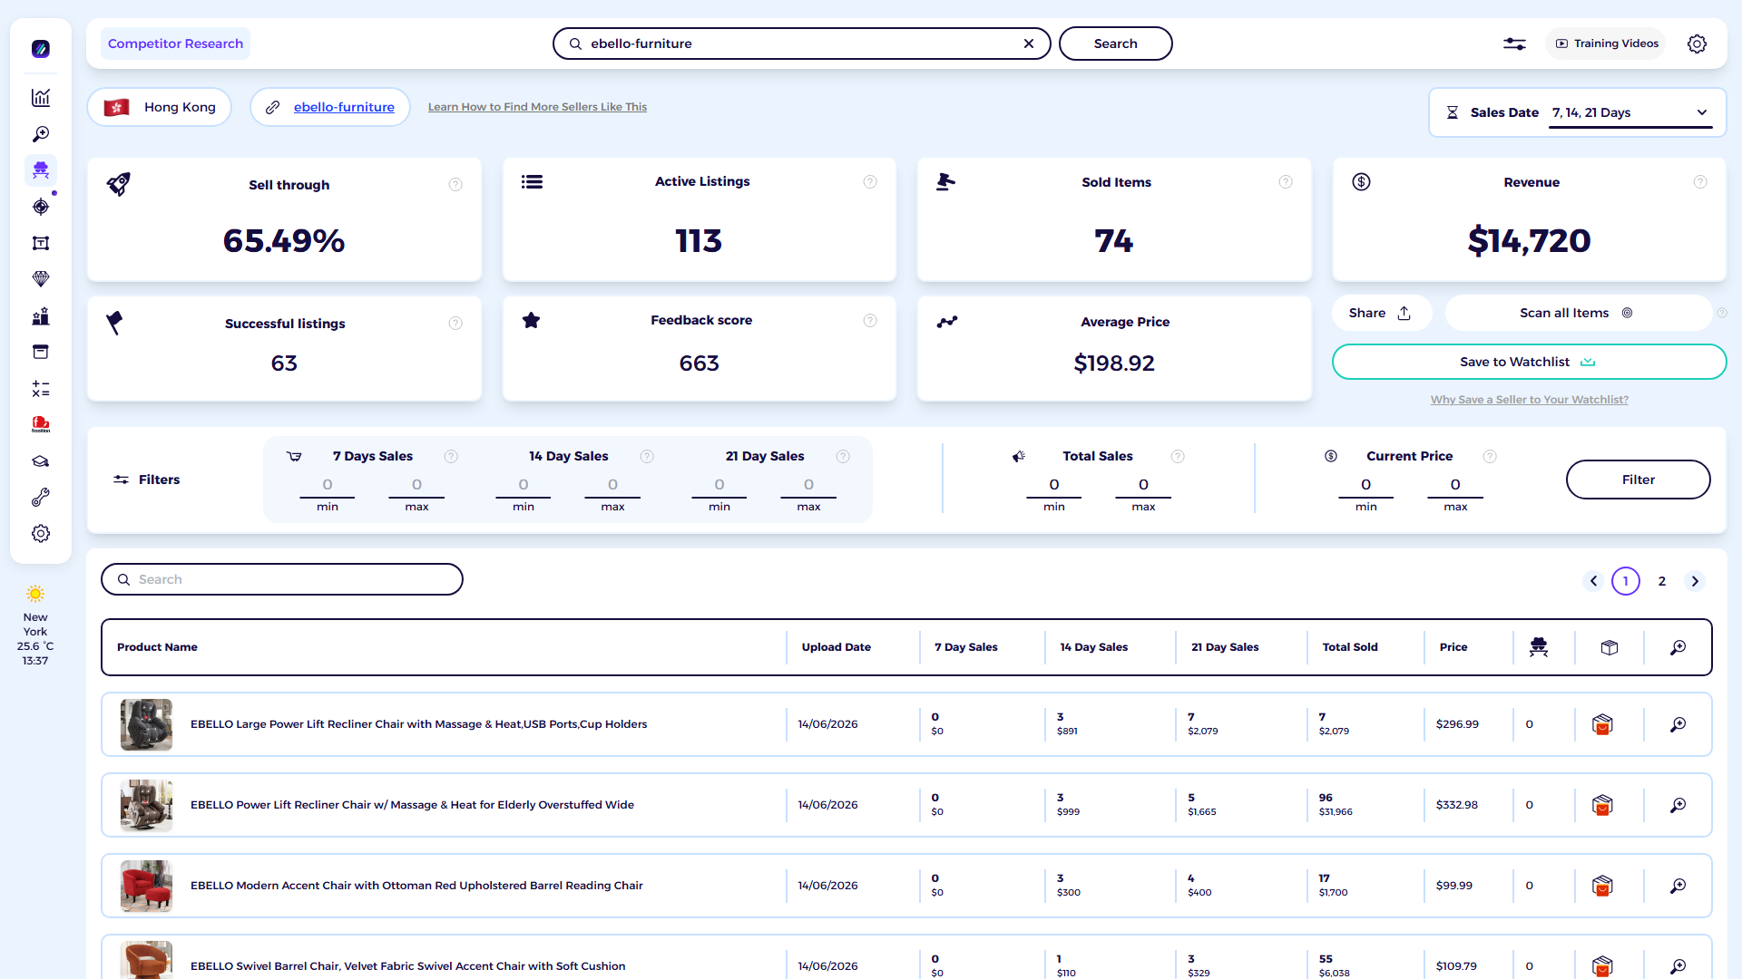Viewport: 1742px width, 979px height.
Task: Go to next results page arrow
Action: click(1695, 581)
